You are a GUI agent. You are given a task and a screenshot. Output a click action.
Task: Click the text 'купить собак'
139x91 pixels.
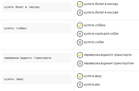point(94,42)
